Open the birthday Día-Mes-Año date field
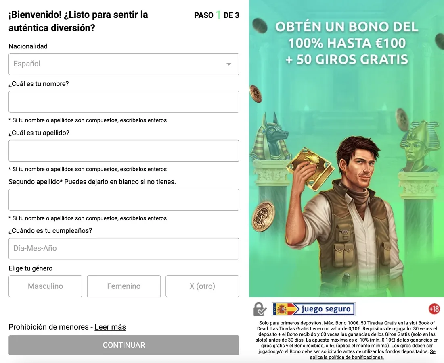Image resolution: width=444 pixels, height=363 pixels. tap(124, 249)
